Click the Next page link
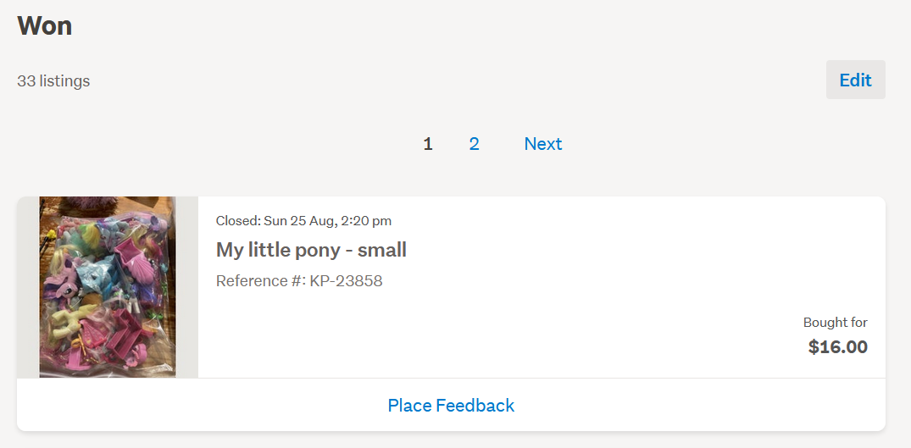Viewport: 911px width, 448px height. [x=542, y=144]
